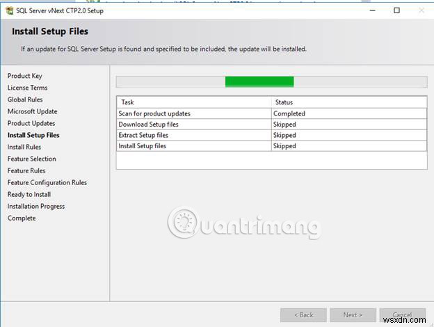The width and height of the screenshot is (434, 327).
Task: Click the 'Install Setup Files' page heading
Action: click(50, 31)
